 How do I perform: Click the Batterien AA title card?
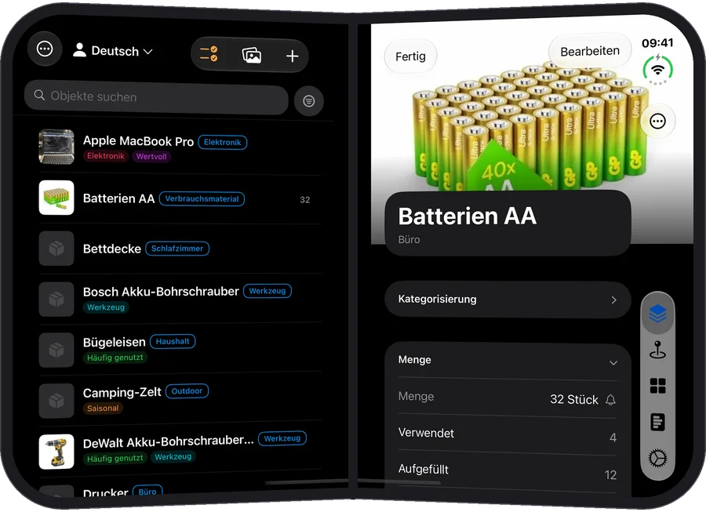pyautogui.click(x=508, y=223)
